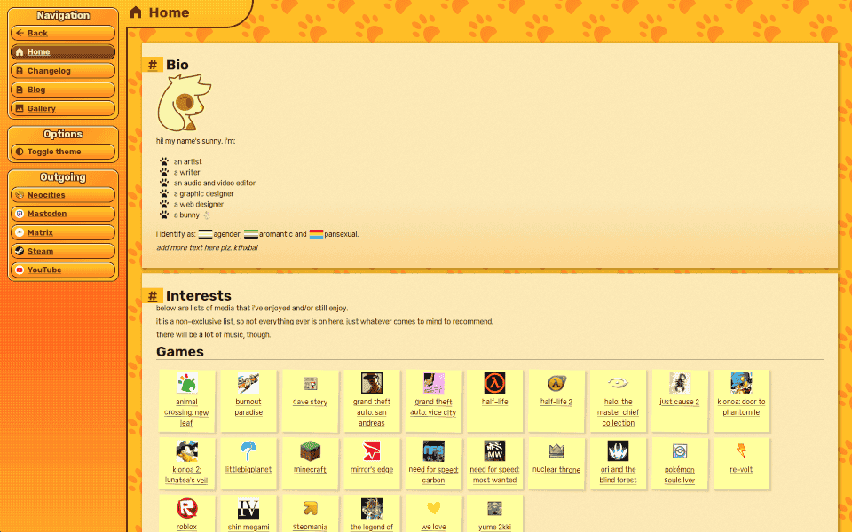
Task: Open the Blog page
Action: click(63, 90)
